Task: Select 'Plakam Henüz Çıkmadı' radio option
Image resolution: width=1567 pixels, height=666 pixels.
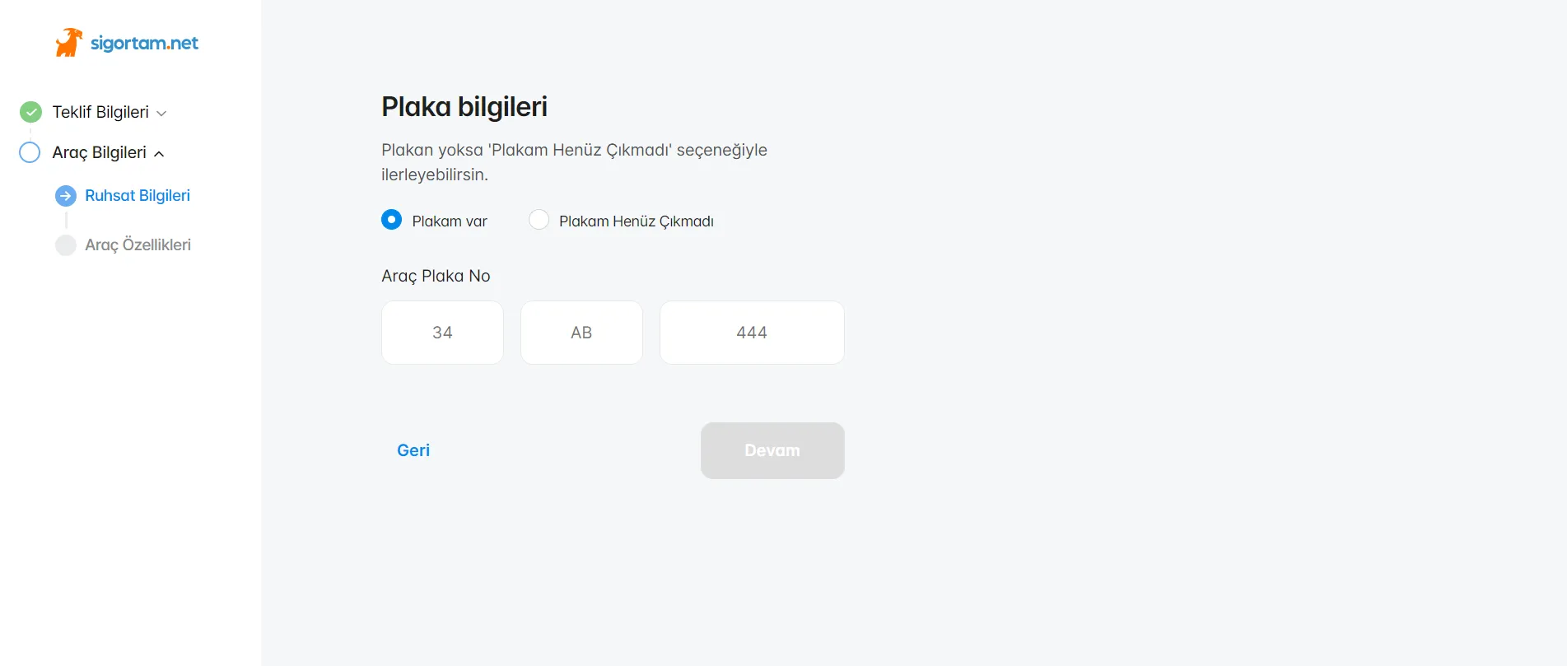Action: (x=539, y=220)
